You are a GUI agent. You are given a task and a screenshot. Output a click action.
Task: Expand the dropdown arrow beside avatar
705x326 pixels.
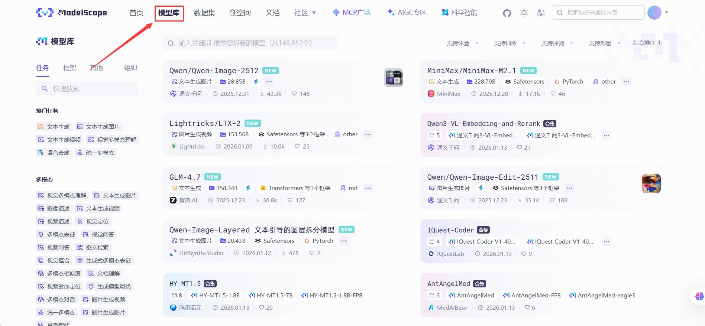click(x=667, y=13)
